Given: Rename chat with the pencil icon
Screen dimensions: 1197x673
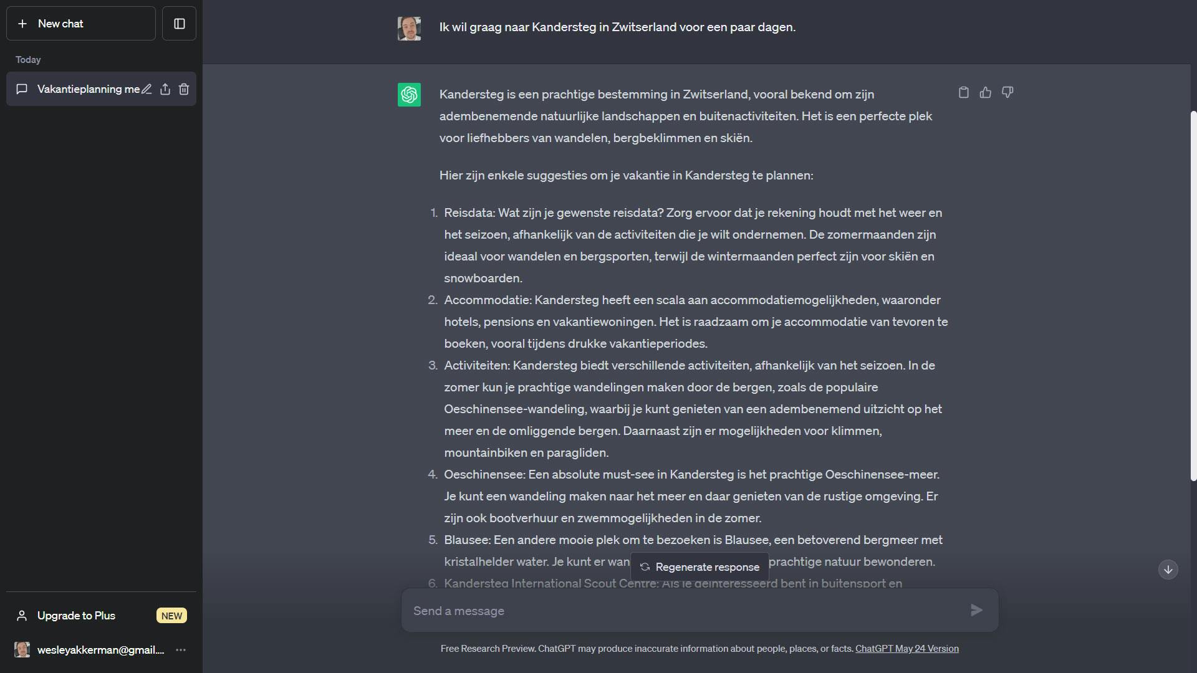Looking at the screenshot, I should (x=147, y=89).
